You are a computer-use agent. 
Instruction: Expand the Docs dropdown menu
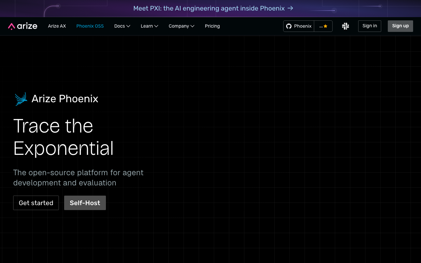pyautogui.click(x=122, y=26)
